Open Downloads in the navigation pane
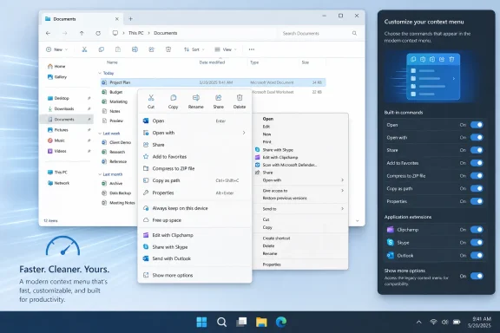 click(x=66, y=108)
